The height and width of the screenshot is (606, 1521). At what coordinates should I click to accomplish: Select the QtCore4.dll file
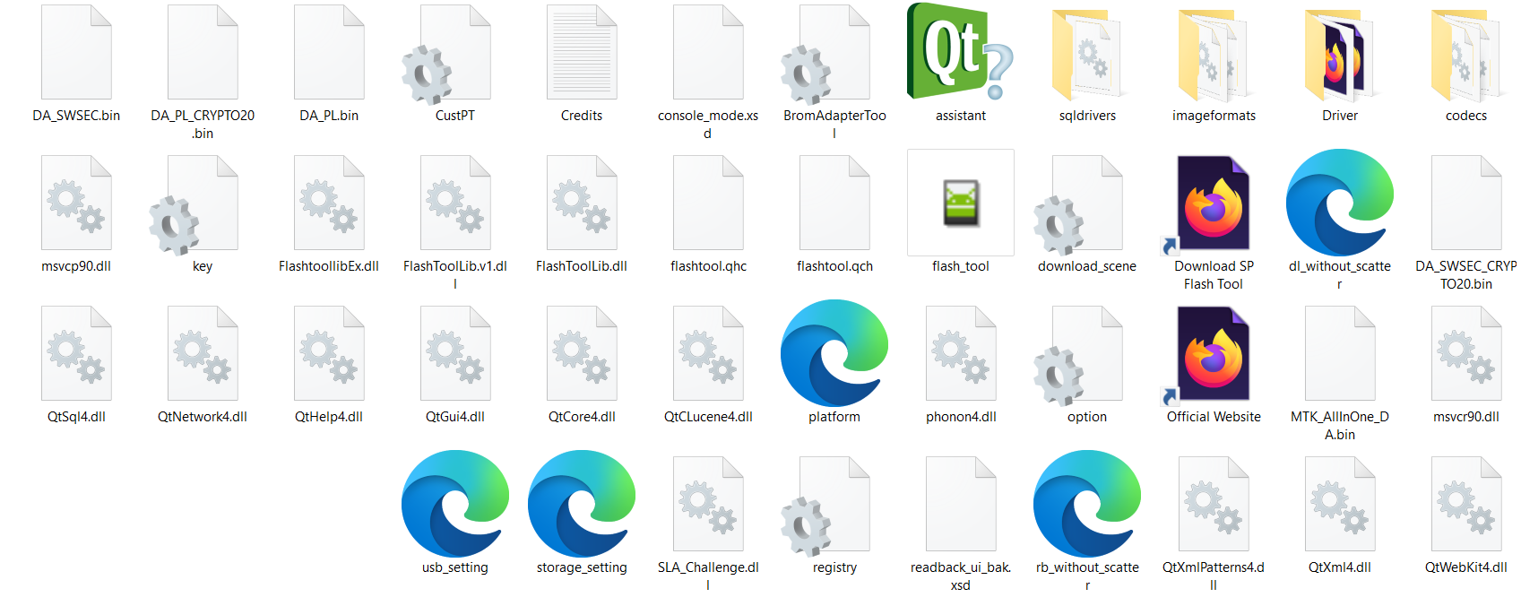pos(582,353)
